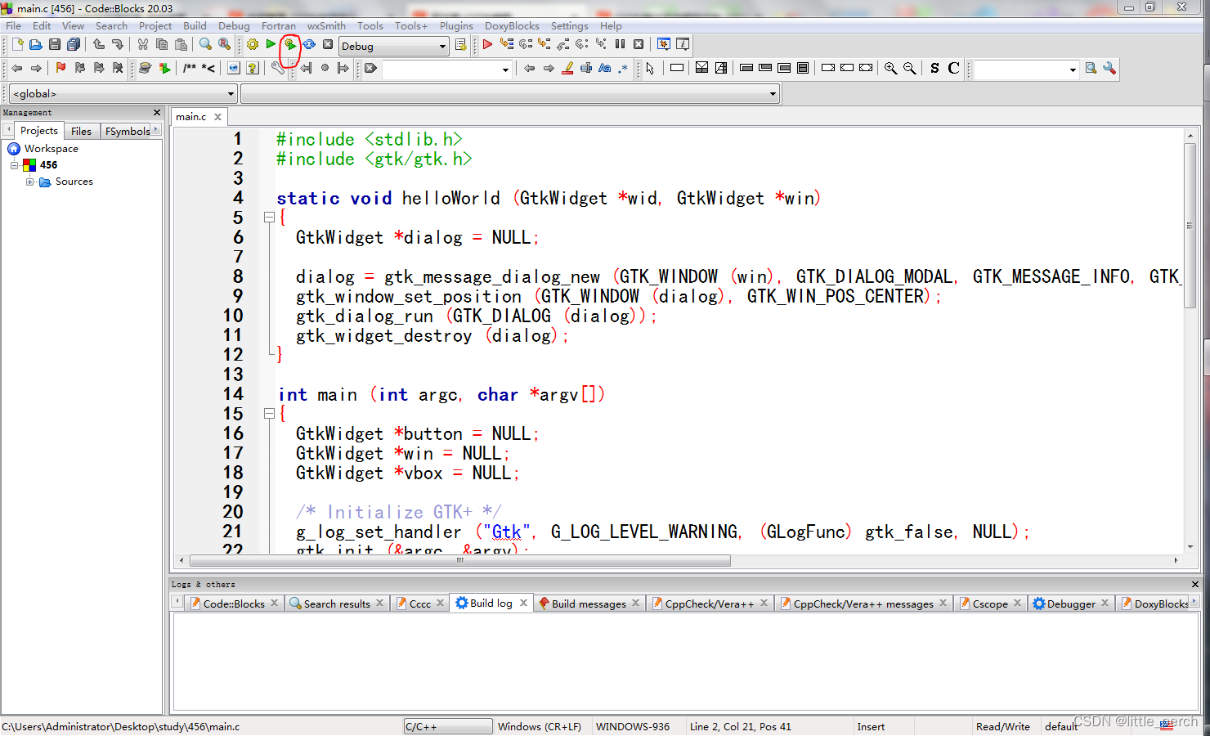Save the current file with the floppy icon
Viewport: 1210px width, 736px height.
coord(55,45)
